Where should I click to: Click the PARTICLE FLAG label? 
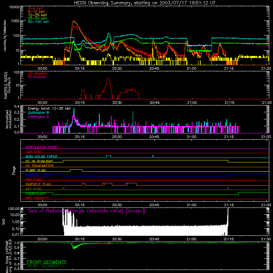coord(38,184)
